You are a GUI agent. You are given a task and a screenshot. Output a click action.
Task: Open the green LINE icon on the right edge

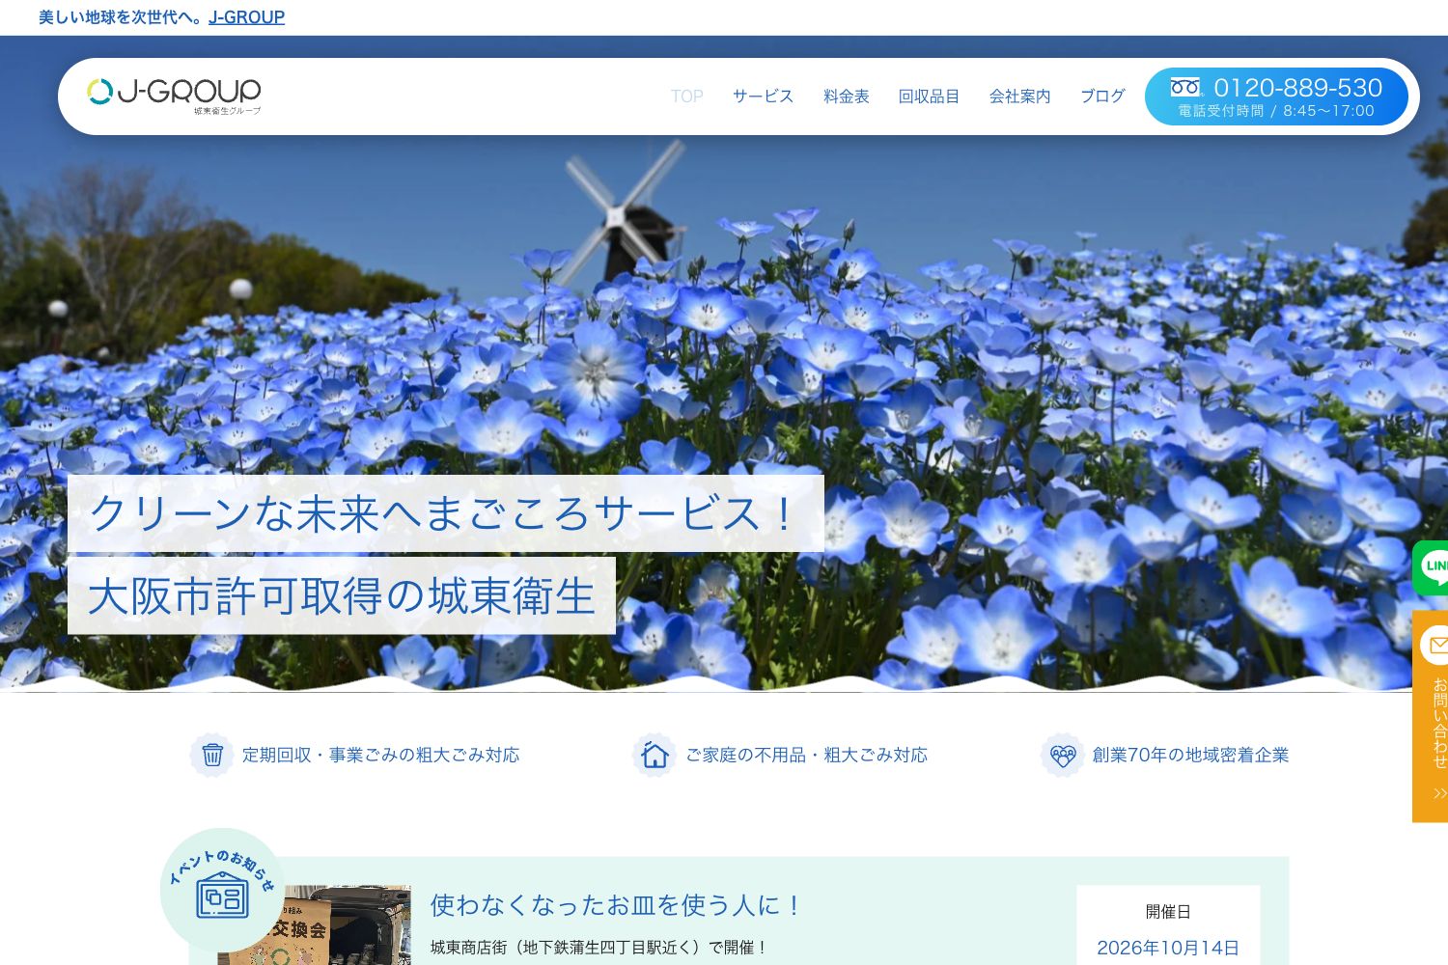tap(1432, 567)
